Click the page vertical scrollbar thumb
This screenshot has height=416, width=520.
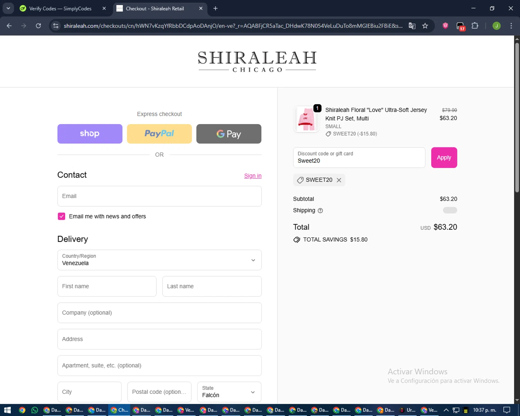(x=517, y=118)
